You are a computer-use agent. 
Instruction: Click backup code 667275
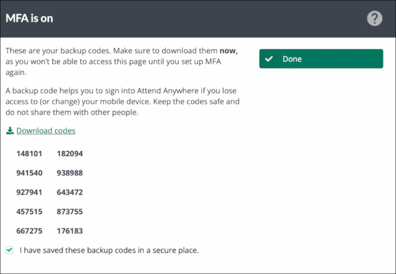click(29, 231)
